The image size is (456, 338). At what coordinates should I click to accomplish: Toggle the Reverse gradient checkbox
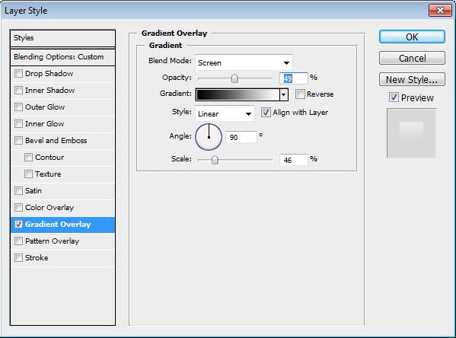tap(300, 94)
